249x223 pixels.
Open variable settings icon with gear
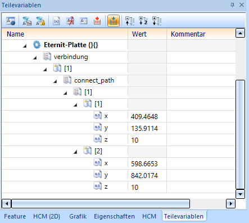tap(11, 21)
